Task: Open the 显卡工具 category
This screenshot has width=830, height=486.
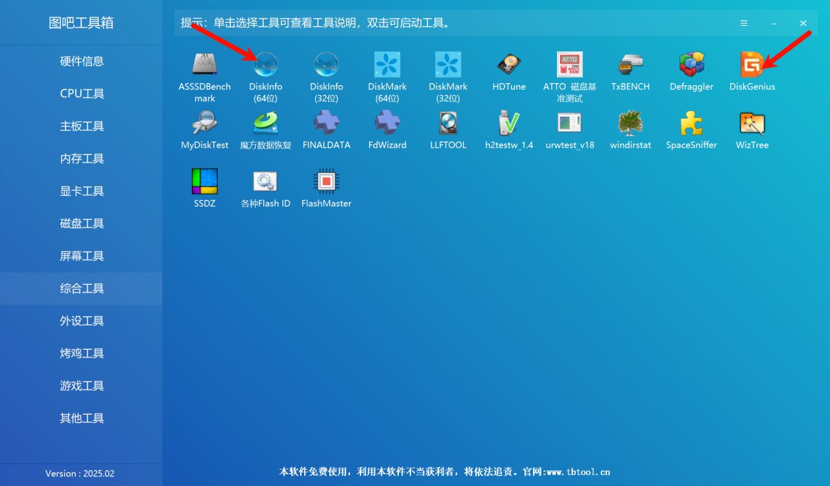Action: point(81,191)
